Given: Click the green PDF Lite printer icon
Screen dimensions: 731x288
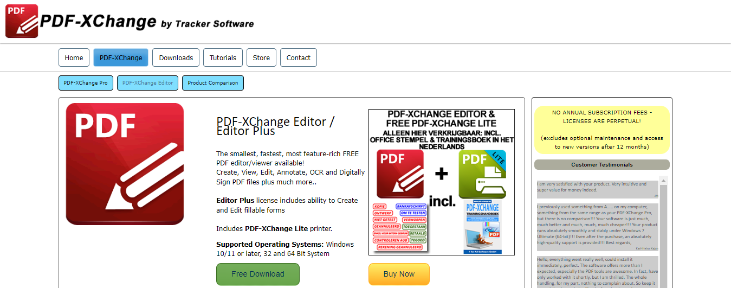Looking at the screenshot, I should (482, 174).
